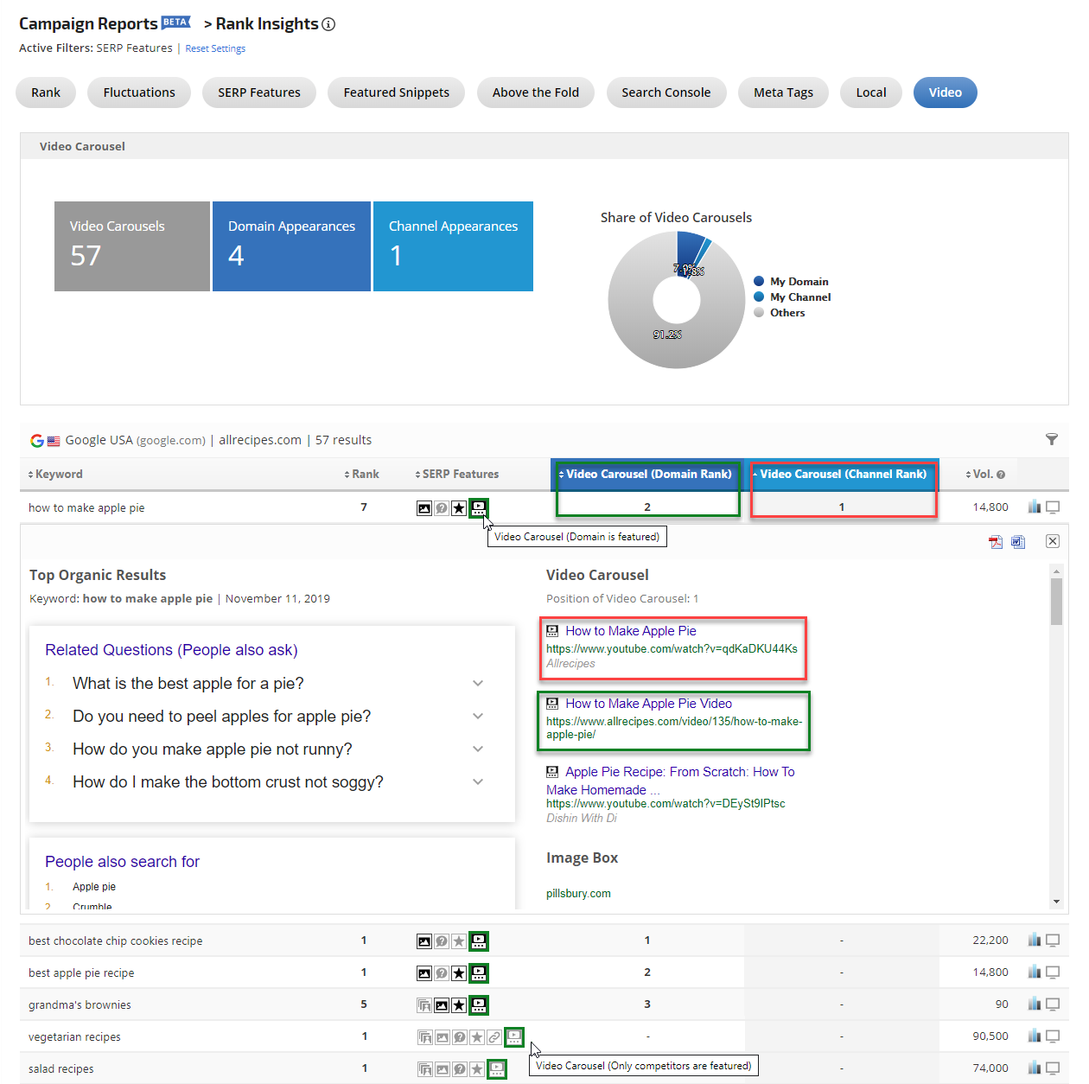Export keyword details as Word document
1089x1084 pixels.
coord(1018,541)
